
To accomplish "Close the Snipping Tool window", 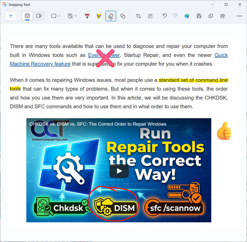I will (x=240, y=5).
